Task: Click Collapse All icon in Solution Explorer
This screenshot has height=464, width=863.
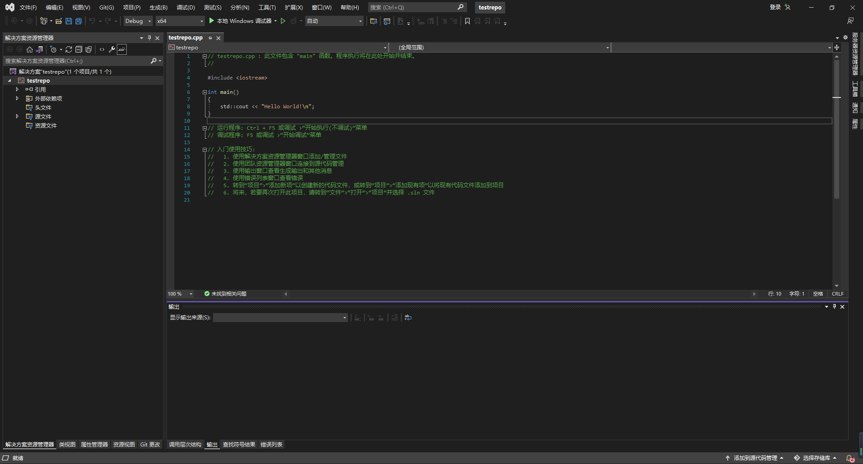Action: pos(79,49)
